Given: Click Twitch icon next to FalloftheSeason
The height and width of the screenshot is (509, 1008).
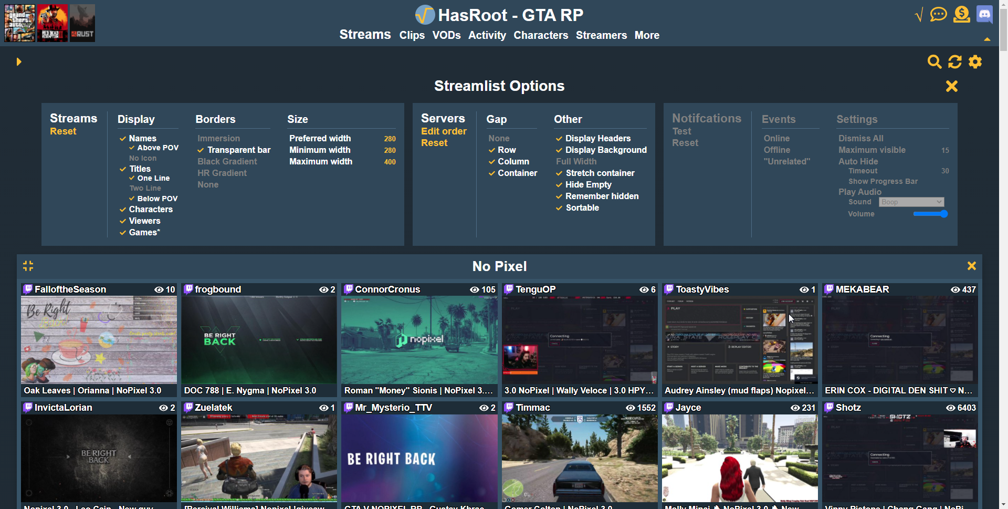Looking at the screenshot, I should pyautogui.click(x=28, y=289).
